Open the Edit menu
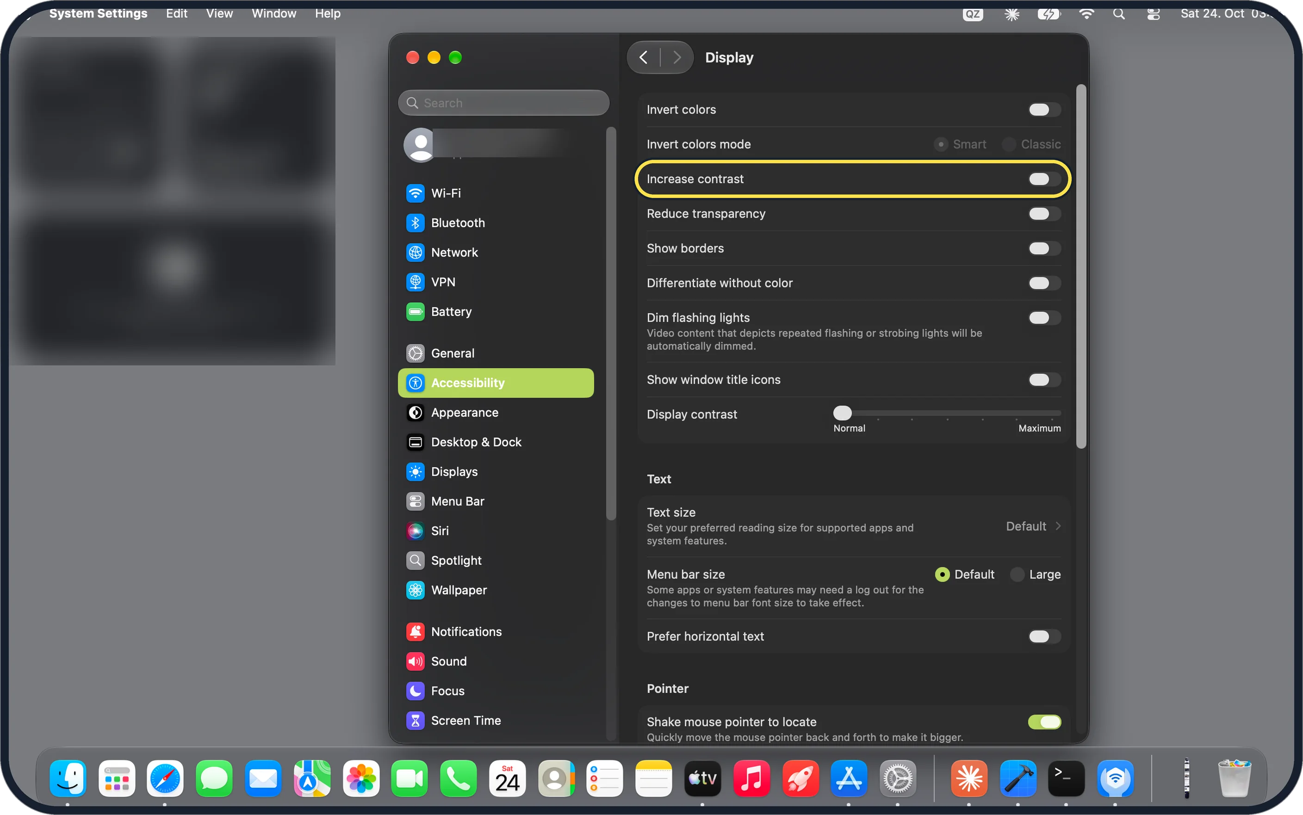Screen dimensions: 1303x815 [176, 13]
